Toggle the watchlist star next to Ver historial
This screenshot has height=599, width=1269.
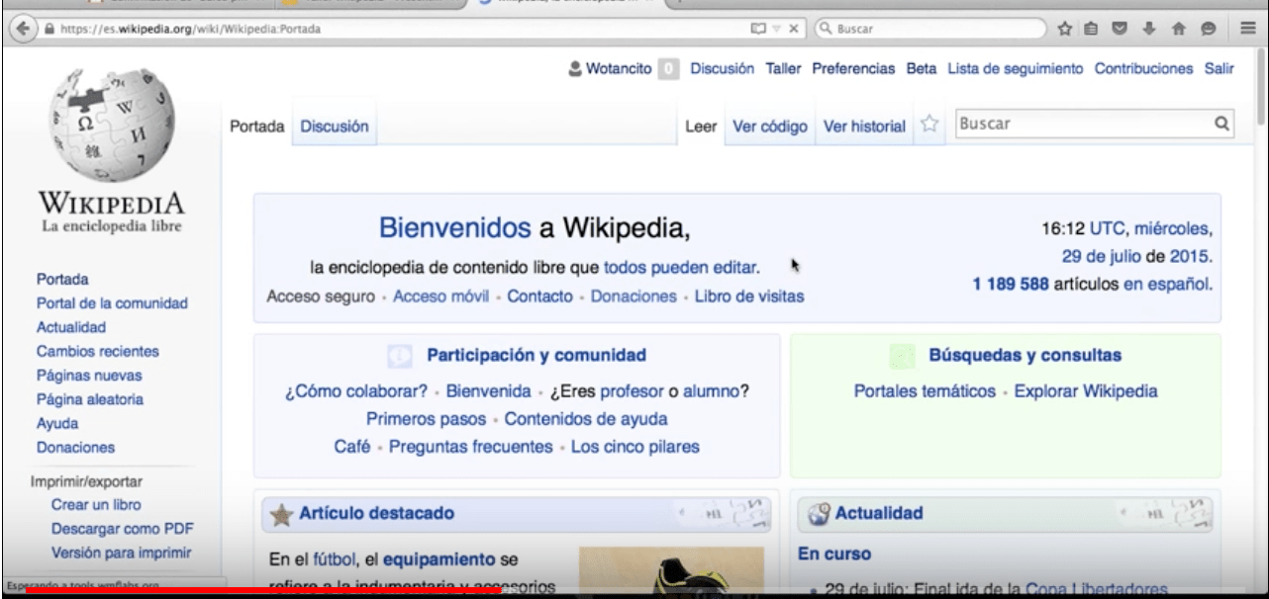pos(929,126)
